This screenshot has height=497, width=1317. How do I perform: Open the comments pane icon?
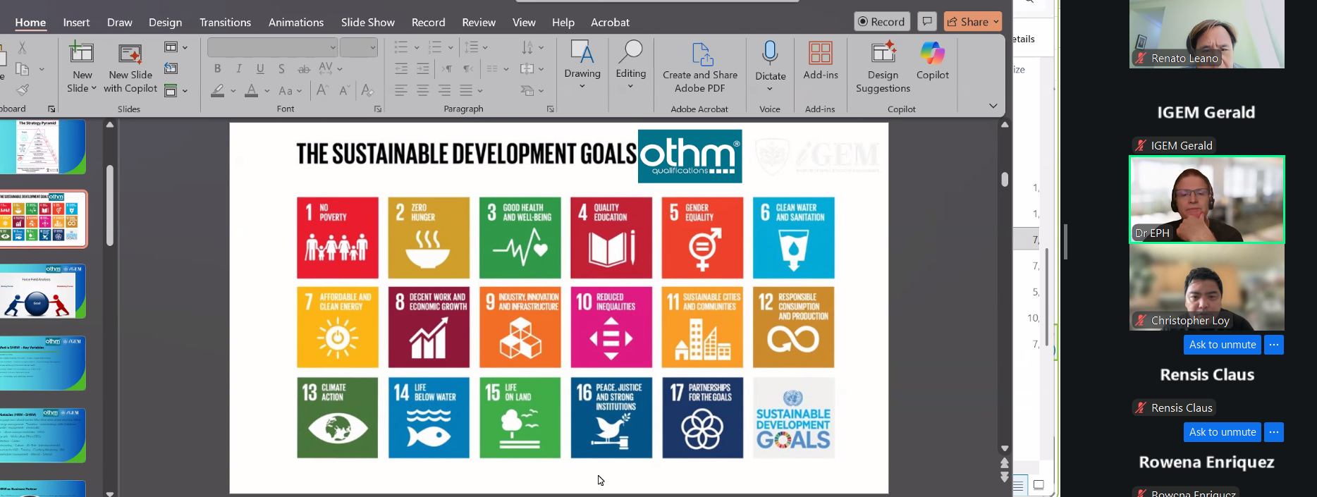click(x=927, y=22)
